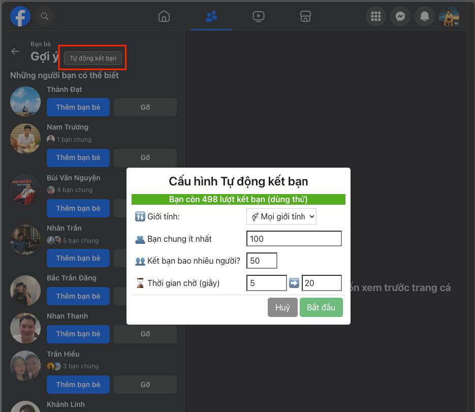This screenshot has width=475, height=412.
Task: Open Thành Đạt's profile picture
Action: click(25, 102)
